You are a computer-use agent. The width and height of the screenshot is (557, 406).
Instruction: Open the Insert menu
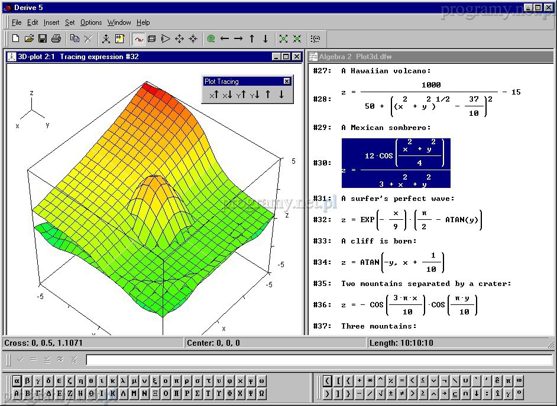point(51,22)
